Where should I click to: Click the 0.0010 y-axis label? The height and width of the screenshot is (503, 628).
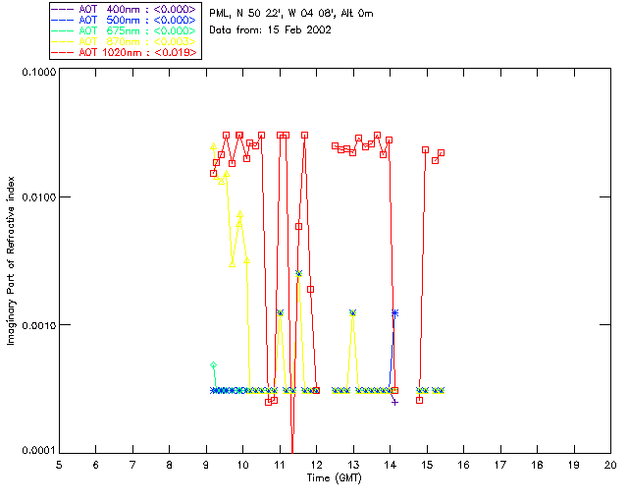39,325
